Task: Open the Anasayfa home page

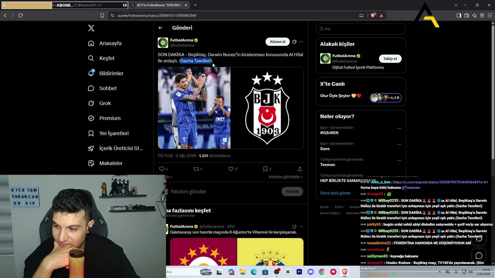Action: click(x=105, y=43)
